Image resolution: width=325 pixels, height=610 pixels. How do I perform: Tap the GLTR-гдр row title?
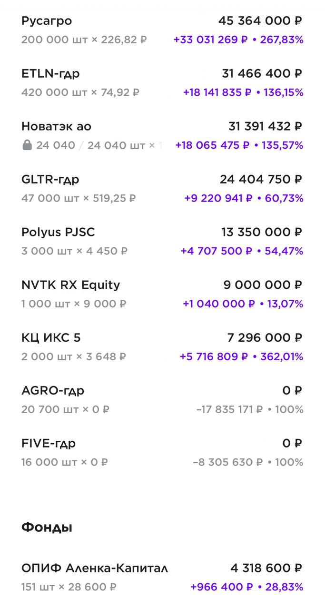tap(50, 180)
